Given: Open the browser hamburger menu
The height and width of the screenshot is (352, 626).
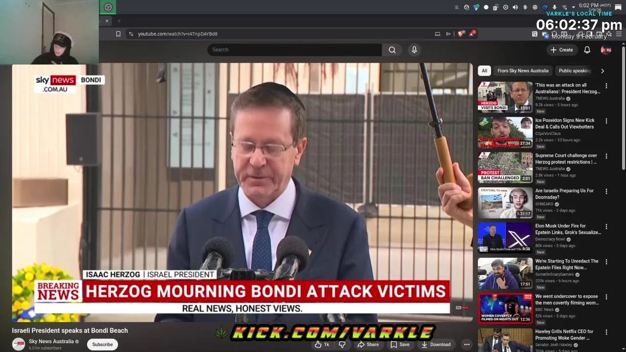Looking at the screenshot, I should click(619, 34).
